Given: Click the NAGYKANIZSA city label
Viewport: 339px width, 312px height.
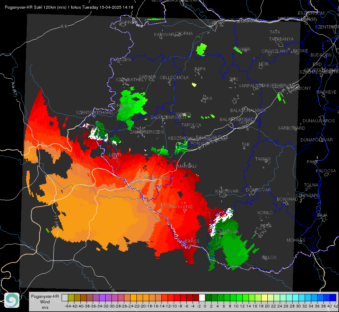Looking at the screenshot, I should (x=159, y=178).
